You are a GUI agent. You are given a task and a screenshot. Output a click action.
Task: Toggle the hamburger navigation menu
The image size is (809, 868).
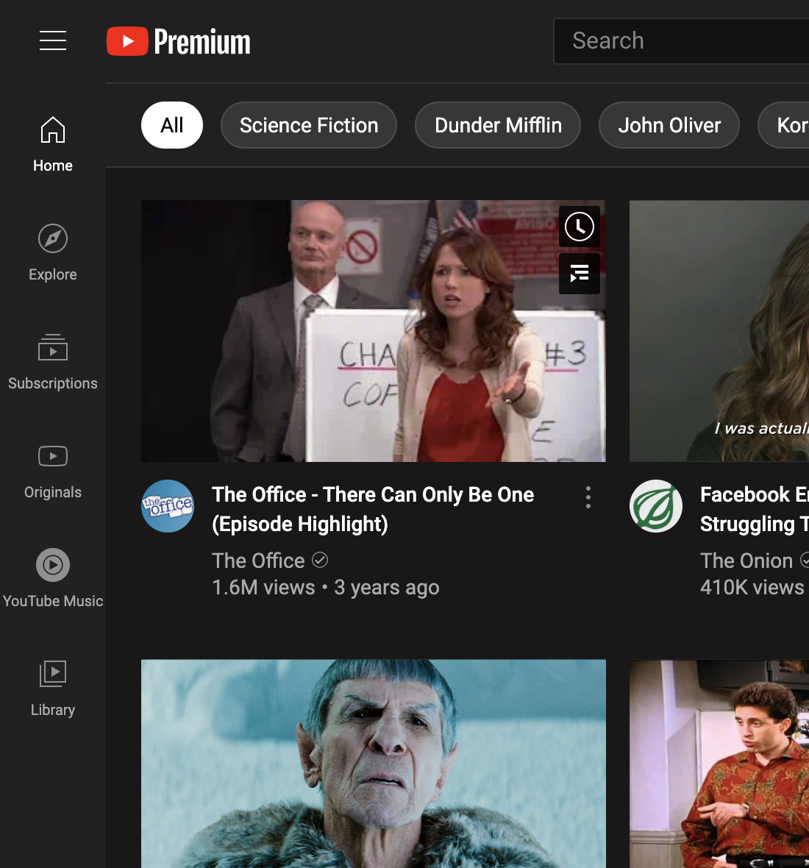click(53, 41)
